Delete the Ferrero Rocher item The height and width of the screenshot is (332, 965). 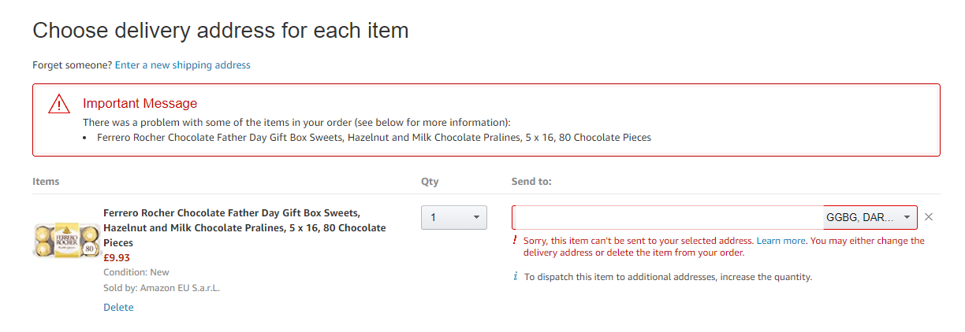(x=118, y=308)
